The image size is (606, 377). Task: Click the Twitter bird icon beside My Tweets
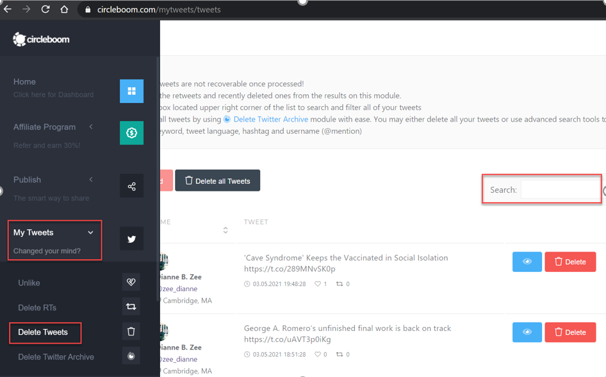click(131, 238)
